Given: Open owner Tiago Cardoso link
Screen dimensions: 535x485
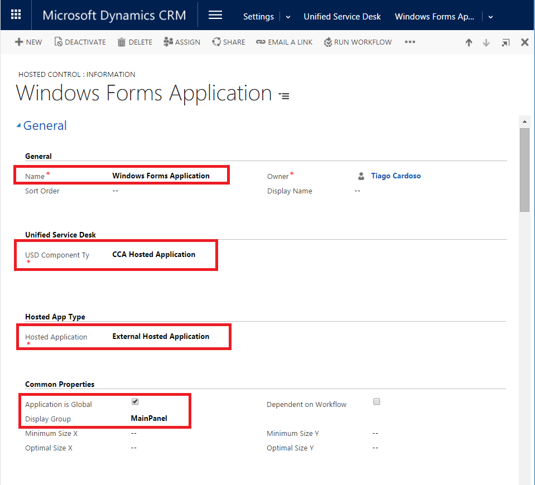Looking at the screenshot, I should point(396,176).
